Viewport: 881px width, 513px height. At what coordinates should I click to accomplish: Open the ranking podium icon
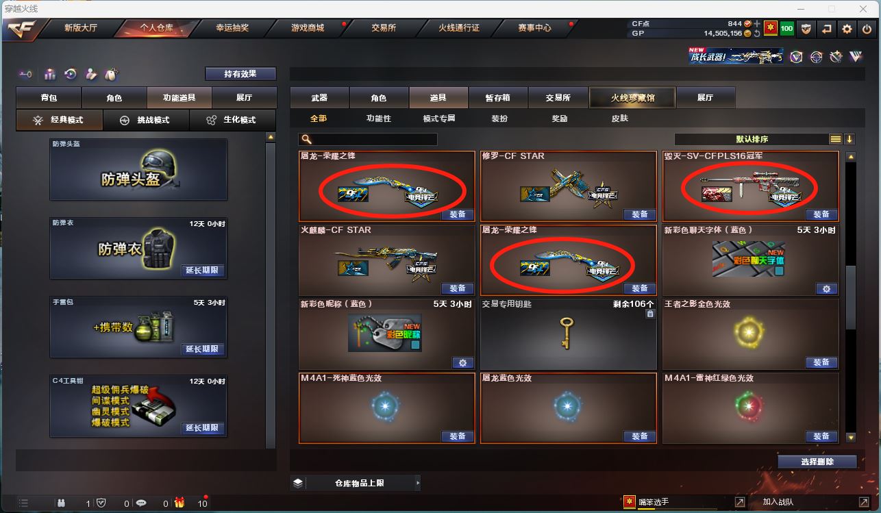click(x=49, y=74)
